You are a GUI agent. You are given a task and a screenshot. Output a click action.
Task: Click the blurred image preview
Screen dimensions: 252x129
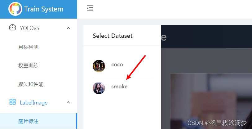coord(211,101)
